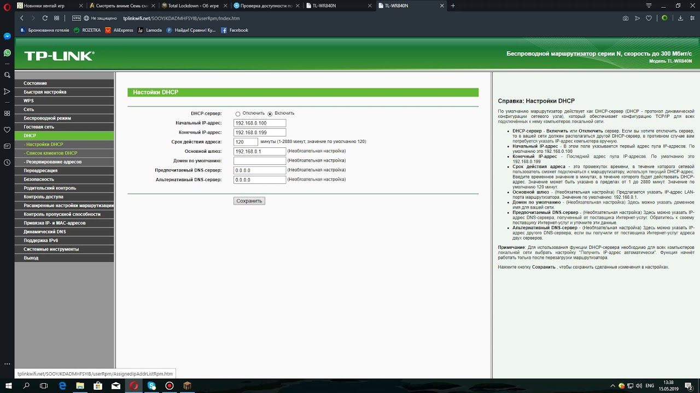The width and height of the screenshot is (700, 393).
Task: Click the sidebar search icon
Action: (7, 75)
